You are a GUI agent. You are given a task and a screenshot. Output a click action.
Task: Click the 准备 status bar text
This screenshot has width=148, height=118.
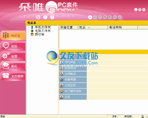coord(3,116)
